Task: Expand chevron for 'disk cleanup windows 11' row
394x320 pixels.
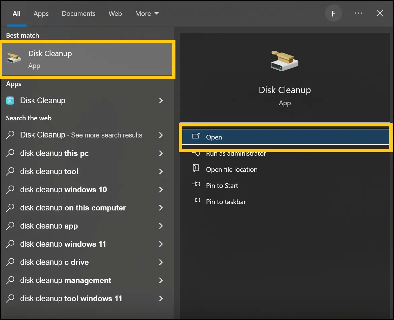Action: click(x=161, y=244)
